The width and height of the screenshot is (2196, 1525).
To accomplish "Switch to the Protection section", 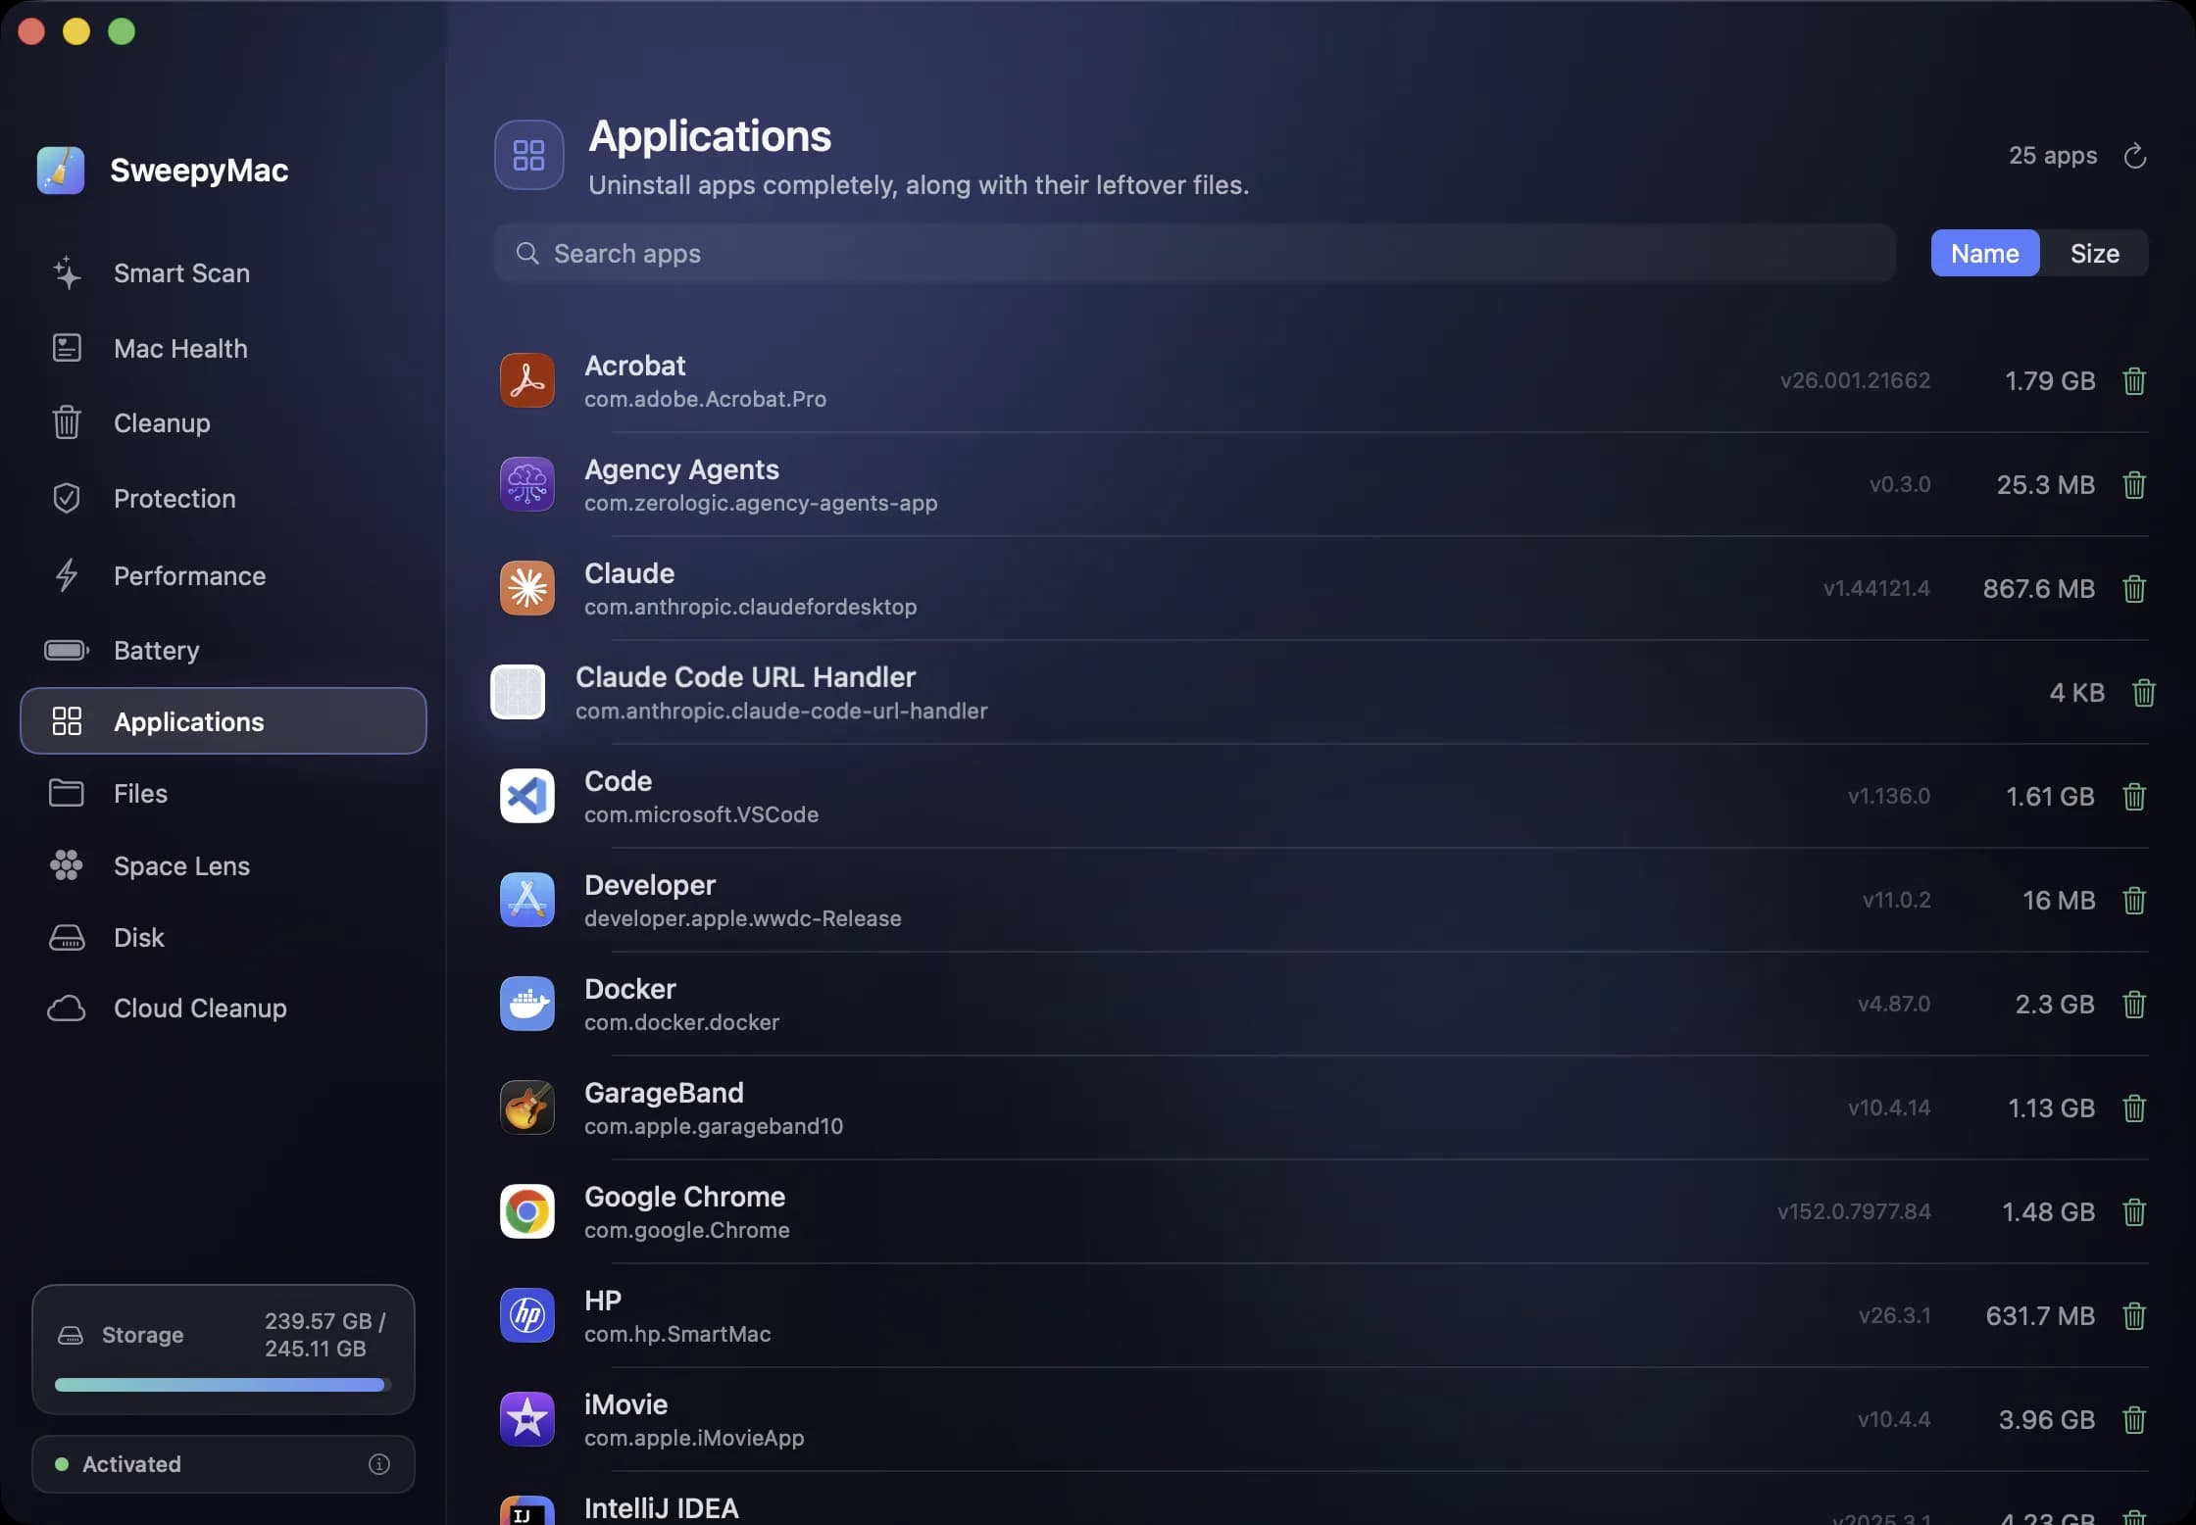I will [x=224, y=499].
